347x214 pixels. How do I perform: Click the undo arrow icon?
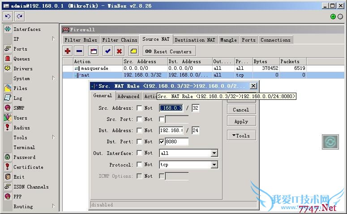pos(8,17)
